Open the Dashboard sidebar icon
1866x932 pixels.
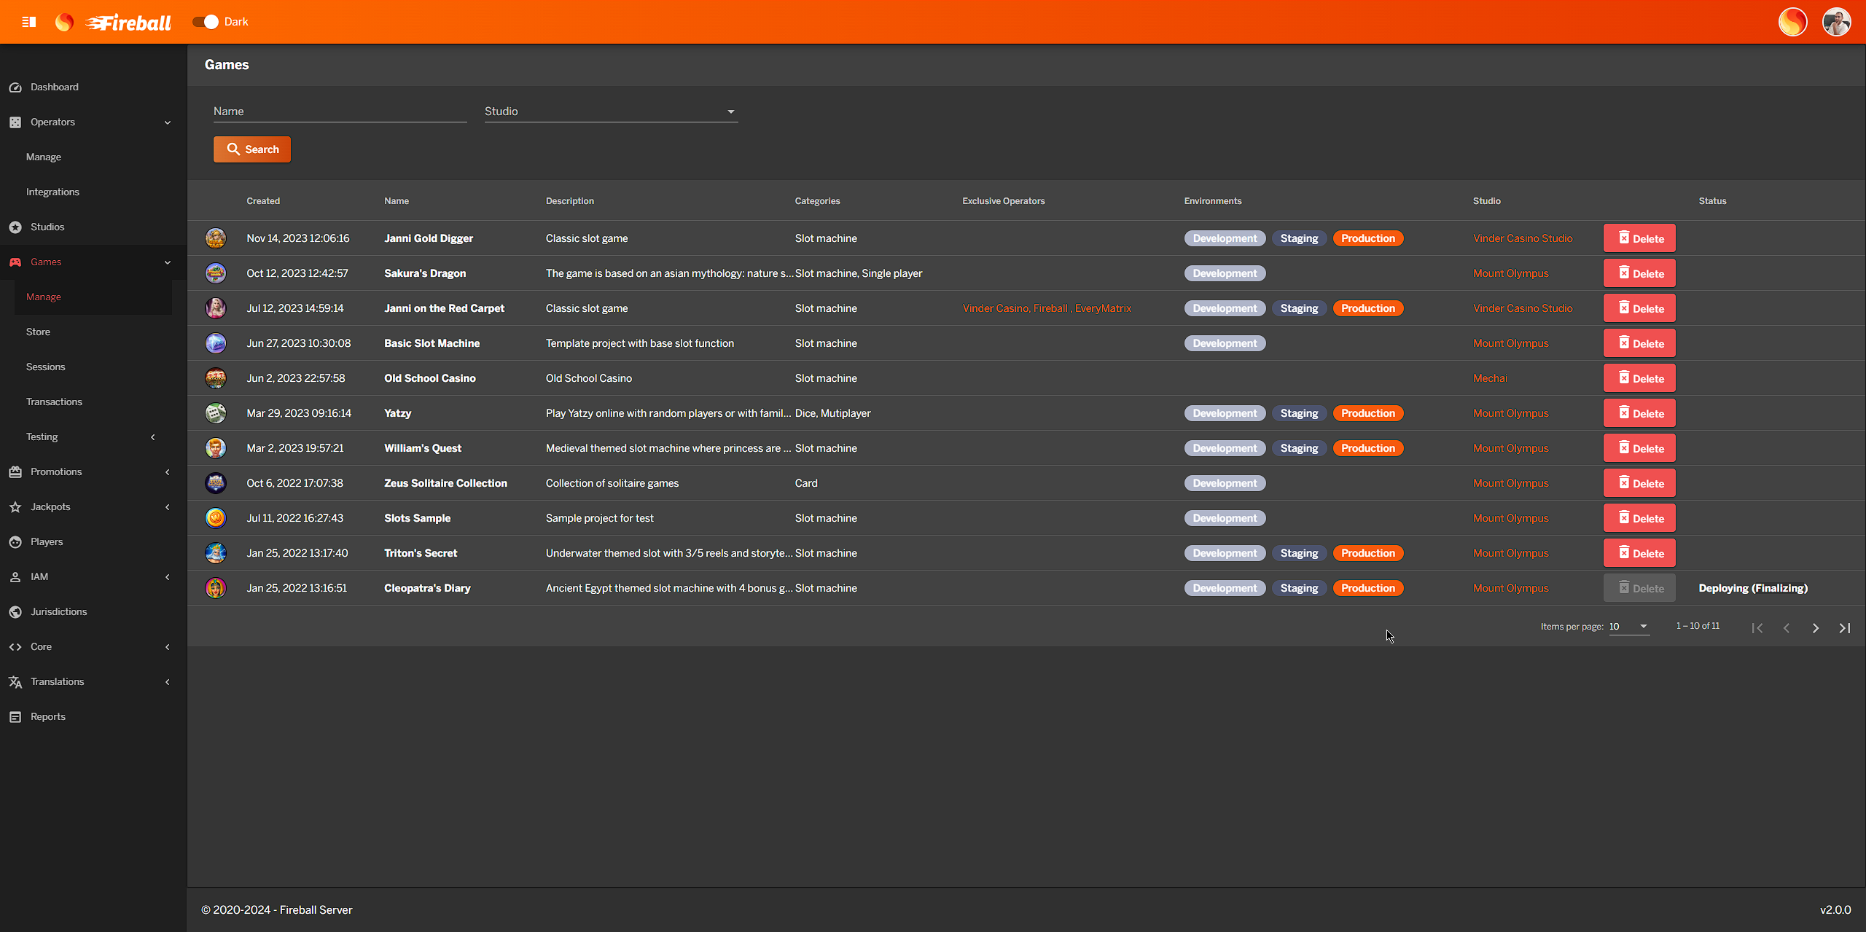click(x=15, y=87)
